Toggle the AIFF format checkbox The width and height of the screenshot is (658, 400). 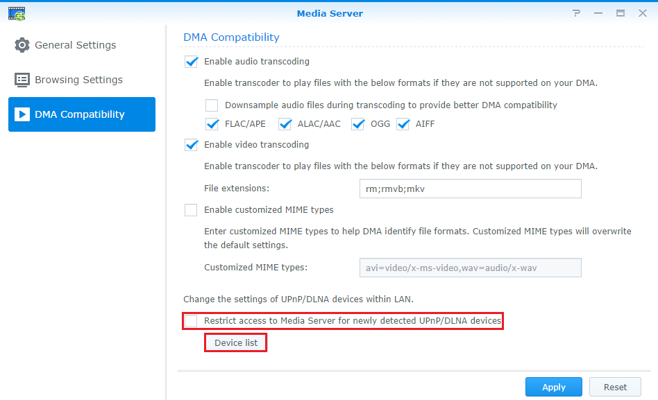(x=403, y=124)
